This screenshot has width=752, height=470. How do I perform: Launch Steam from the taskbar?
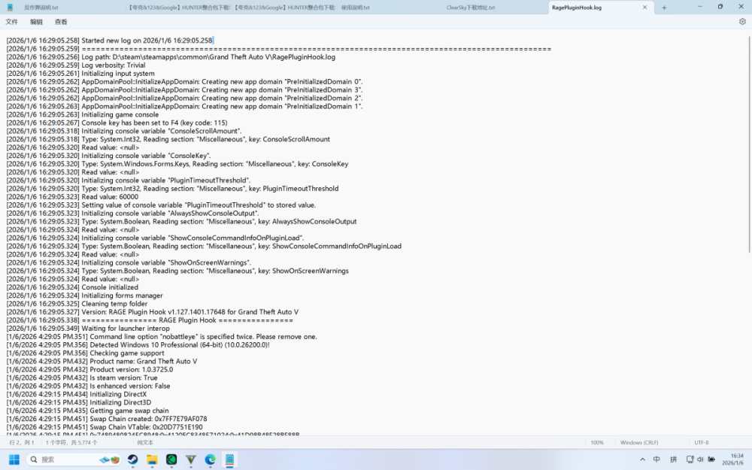point(132,460)
